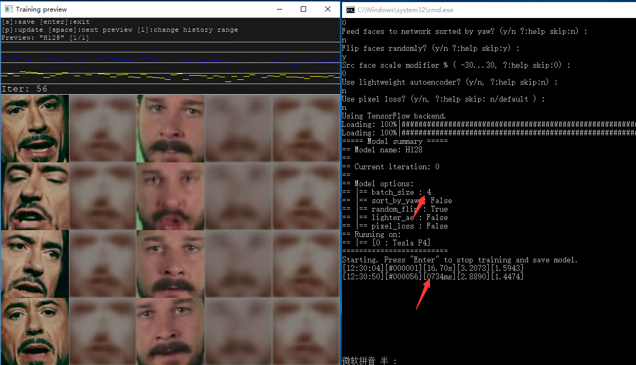Image resolution: width=636 pixels, height=365 pixels.
Task: Minimize the Training preview window
Action: [x=279, y=9]
